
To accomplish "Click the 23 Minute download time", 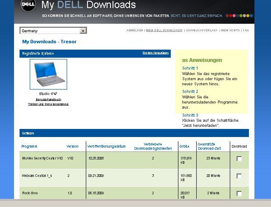I will coord(213,158).
